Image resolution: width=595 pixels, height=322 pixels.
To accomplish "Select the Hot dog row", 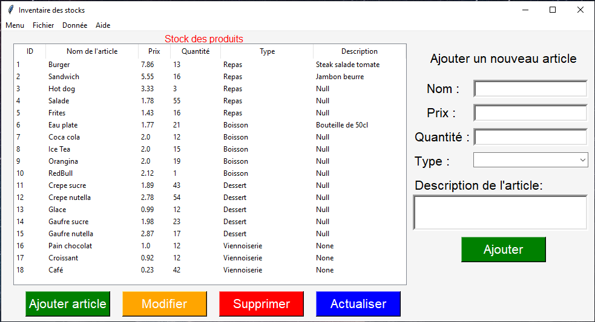I will [x=210, y=89].
